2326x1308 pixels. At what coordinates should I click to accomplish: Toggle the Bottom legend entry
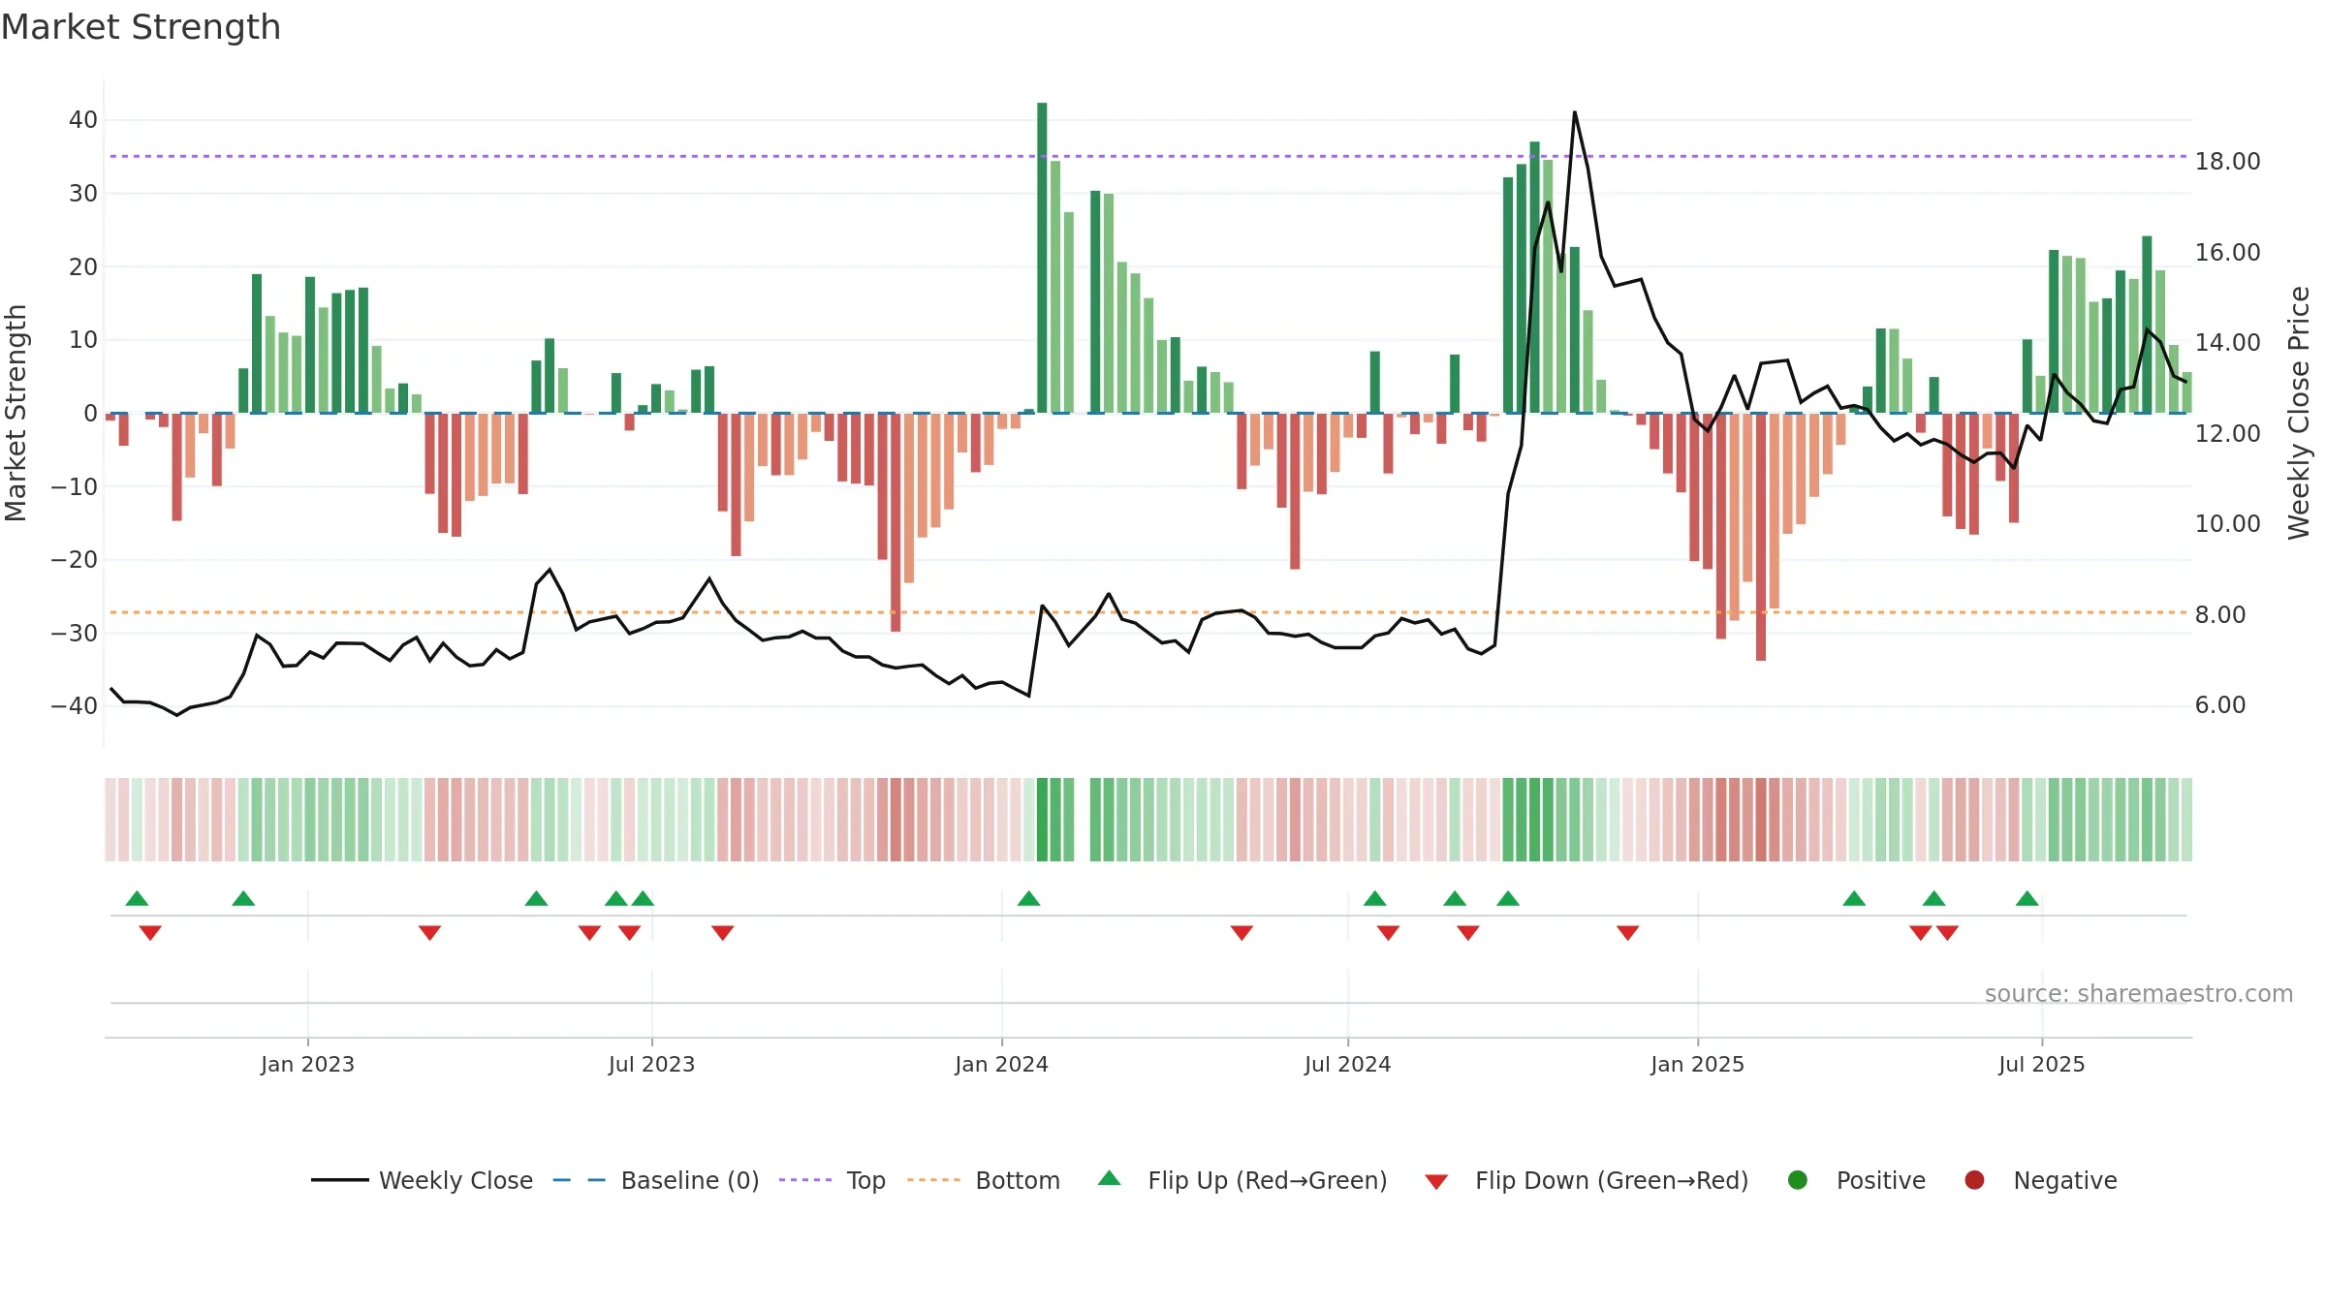pyautogui.click(x=983, y=1180)
